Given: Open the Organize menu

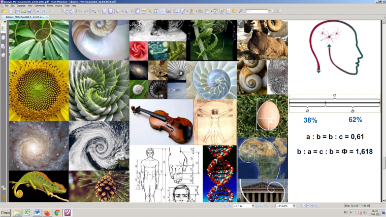Looking at the screenshot, I should [20, 6].
